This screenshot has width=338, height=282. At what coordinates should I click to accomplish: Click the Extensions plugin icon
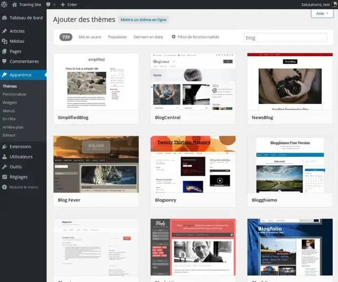[x=5, y=147]
